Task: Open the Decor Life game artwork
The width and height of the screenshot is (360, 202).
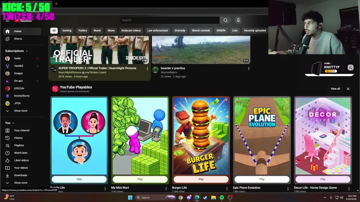Action: pyautogui.click(x=323, y=136)
